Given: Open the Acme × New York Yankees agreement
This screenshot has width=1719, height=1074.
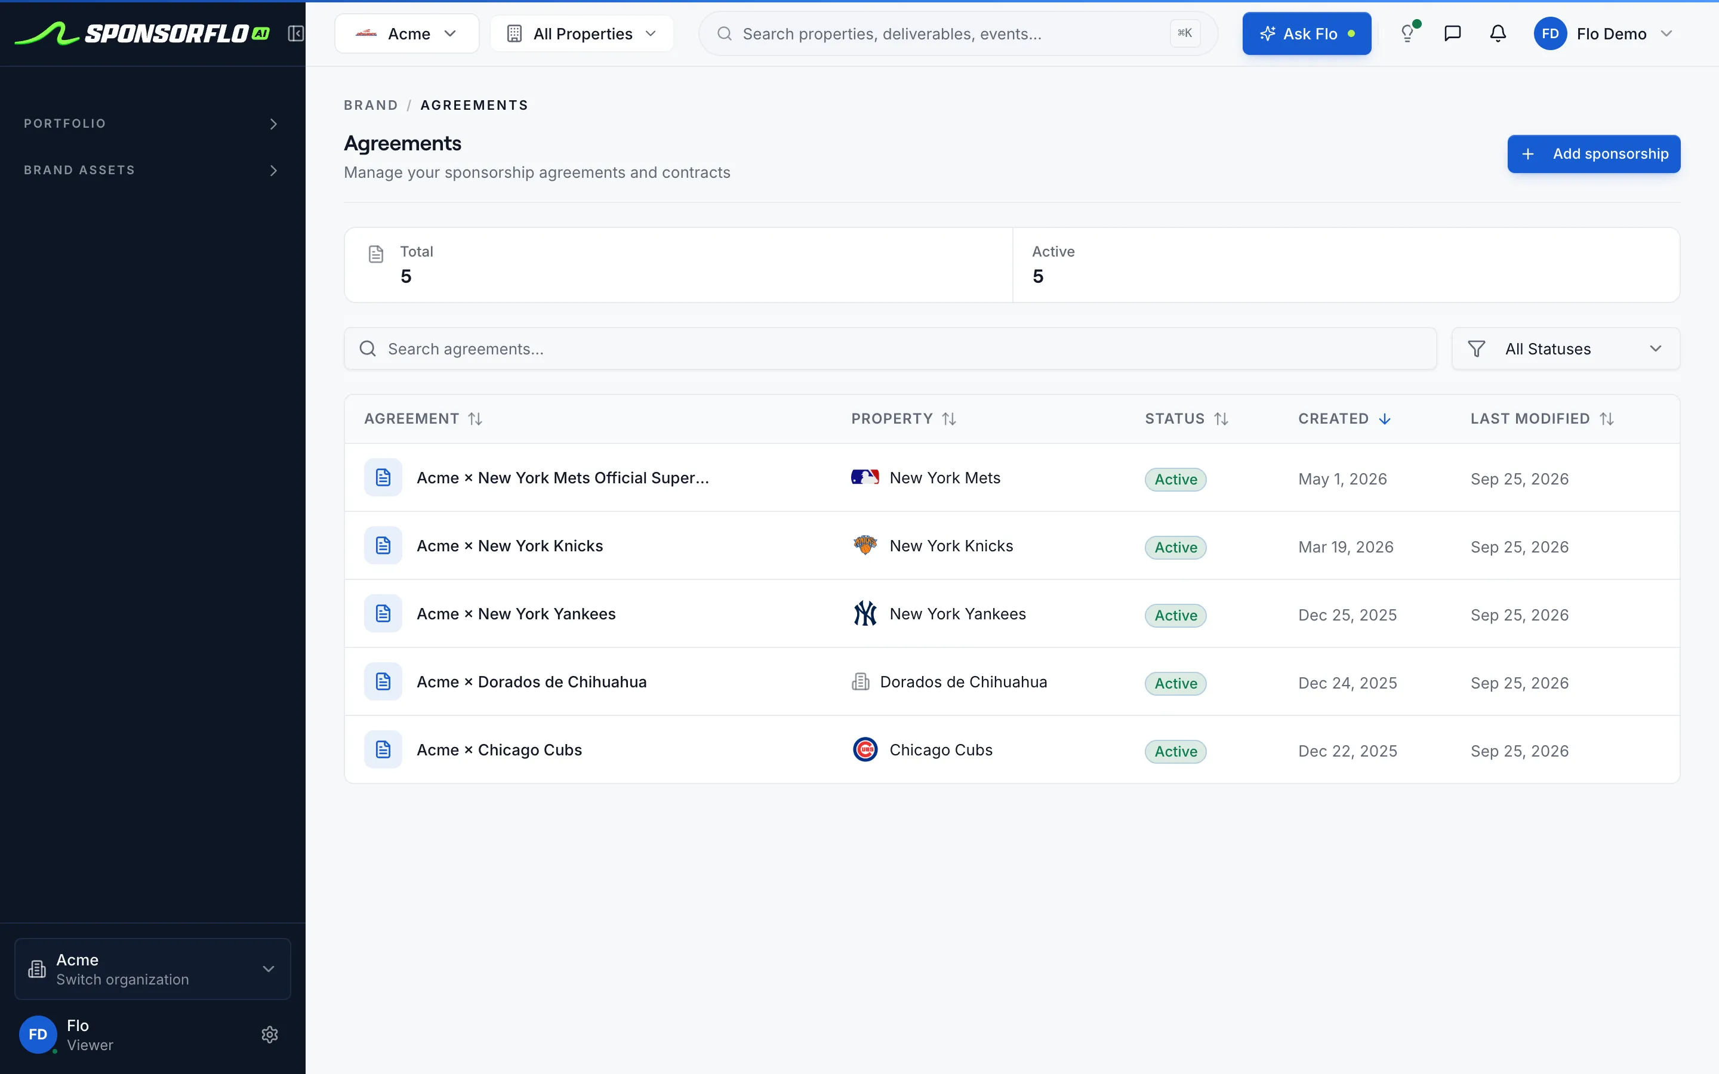Looking at the screenshot, I should coord(516,614).
